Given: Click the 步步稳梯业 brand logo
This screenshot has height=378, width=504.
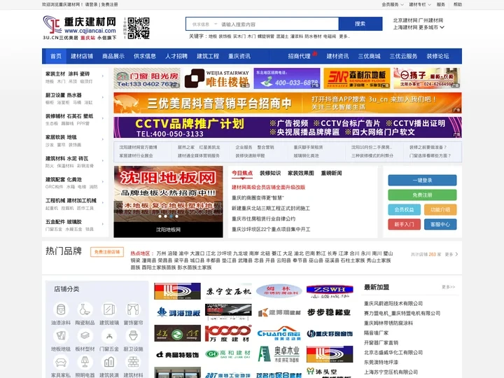Looking at the screenshot, I should 330,312.
